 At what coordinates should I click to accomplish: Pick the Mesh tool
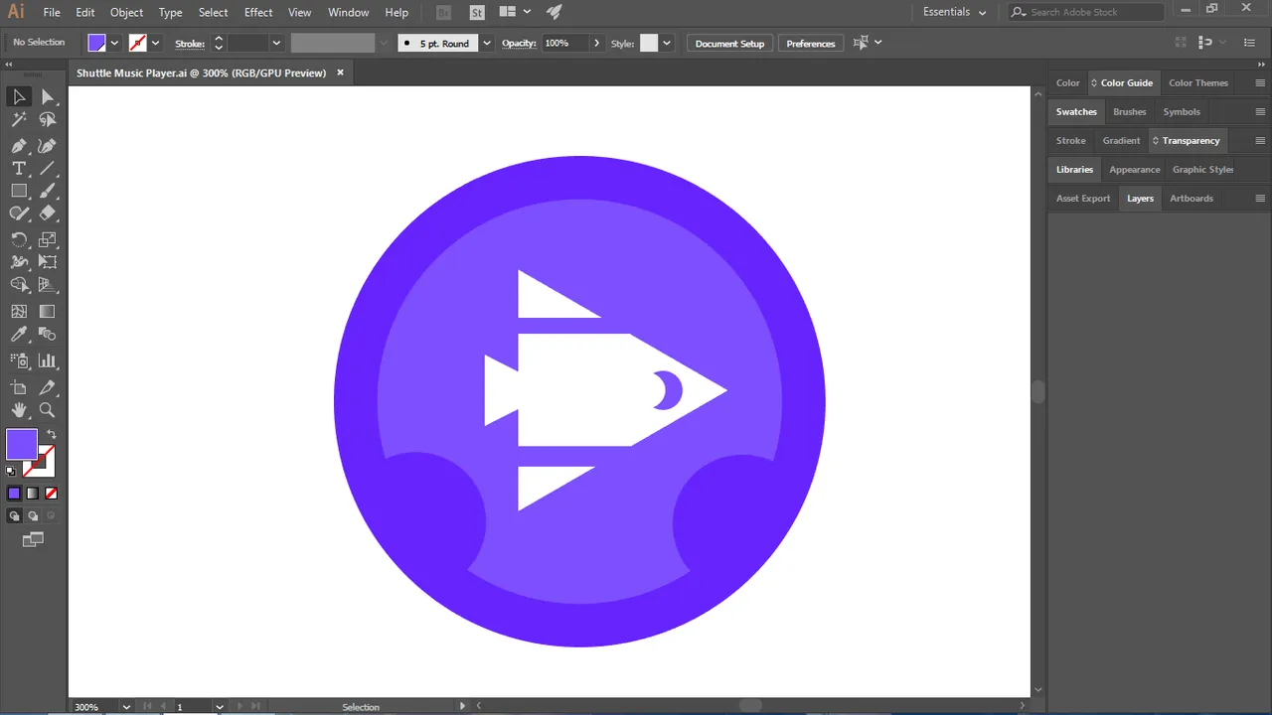tap(19, 311)
